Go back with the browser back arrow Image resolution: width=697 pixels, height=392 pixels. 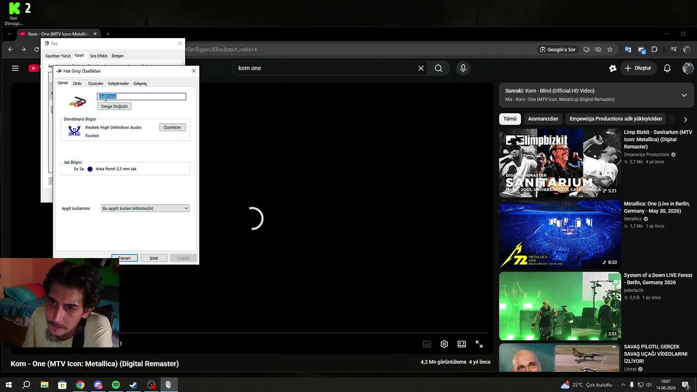pos(10,49)
